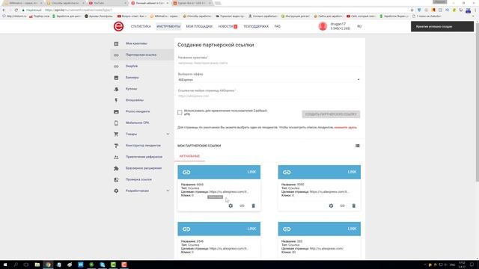Open Мои креативы icon in sidebar

116,43
